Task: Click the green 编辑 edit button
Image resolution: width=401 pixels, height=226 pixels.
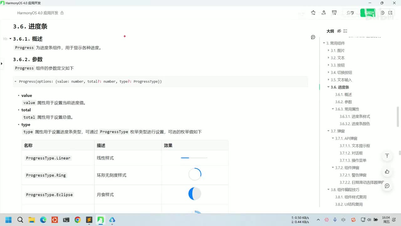Action: 368,13
